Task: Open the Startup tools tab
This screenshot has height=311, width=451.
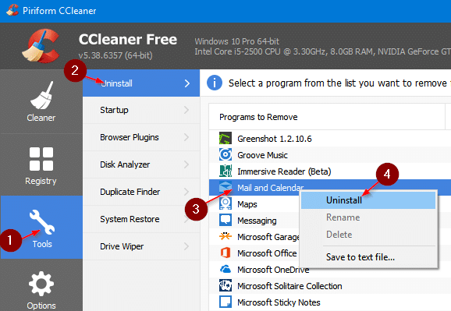Action: [x=141, y=110]
